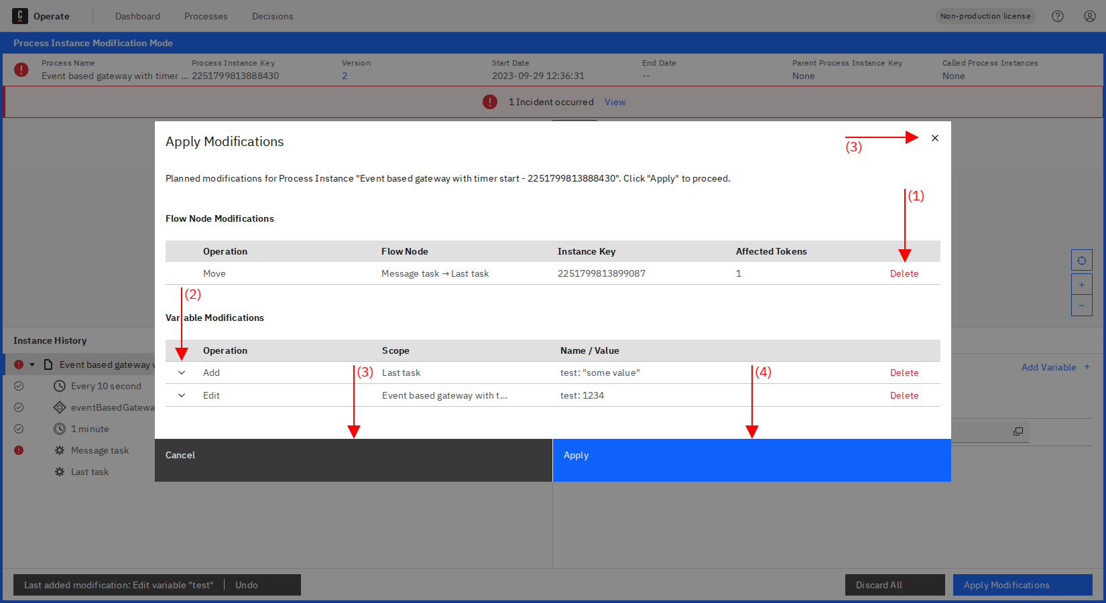This screenshot has height=603, width=1106.
Task: Open the Processes page
Action: coord(206,15)
